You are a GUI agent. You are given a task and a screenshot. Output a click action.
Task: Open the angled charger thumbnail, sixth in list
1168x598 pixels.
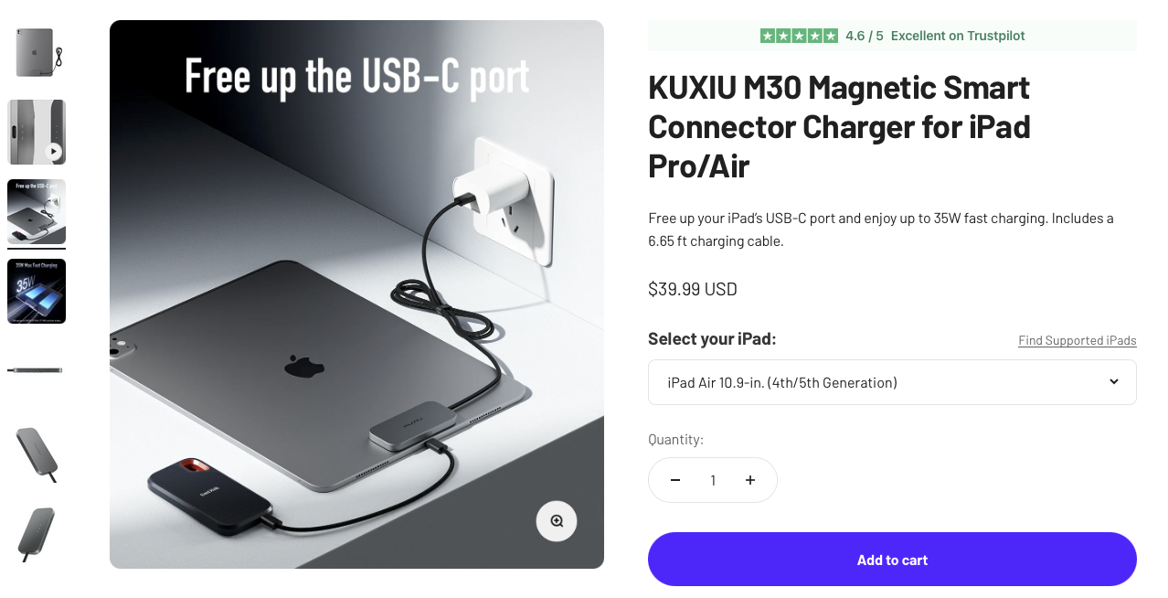[37, 454]
